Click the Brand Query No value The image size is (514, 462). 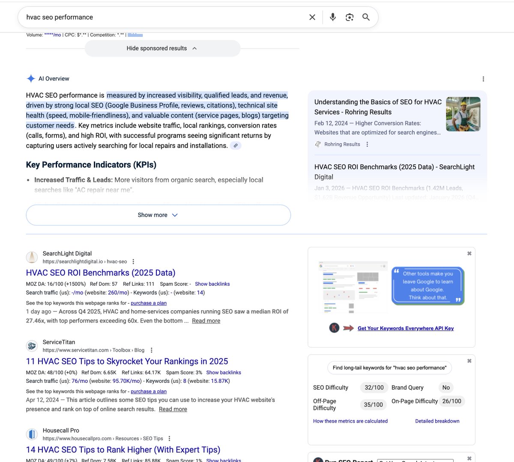click(x=446, y=388)
